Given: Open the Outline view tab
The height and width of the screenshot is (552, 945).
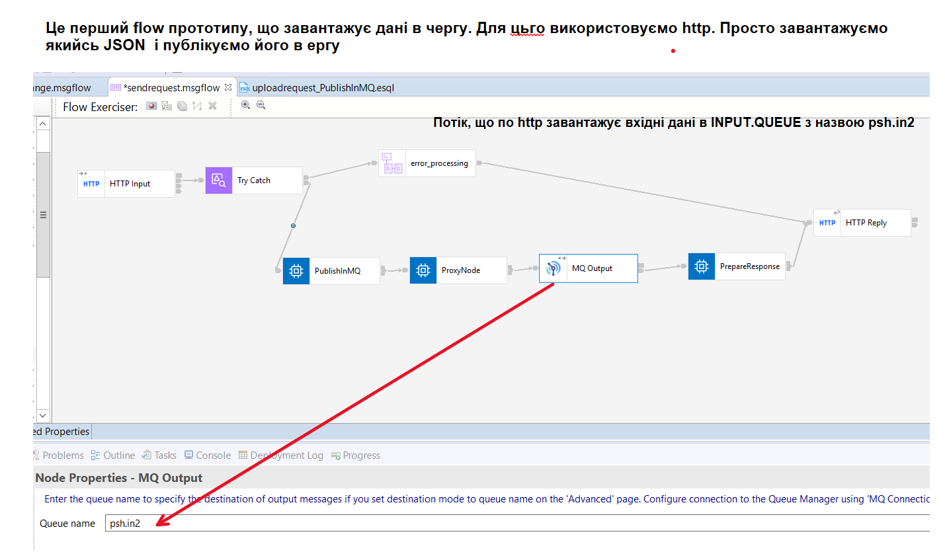Looking at the screenshot, I should tap(118, 455).
